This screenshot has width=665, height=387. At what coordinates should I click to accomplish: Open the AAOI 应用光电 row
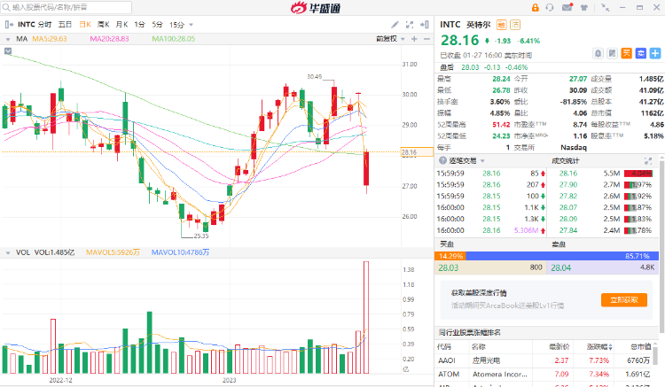(x=544, y=360)
